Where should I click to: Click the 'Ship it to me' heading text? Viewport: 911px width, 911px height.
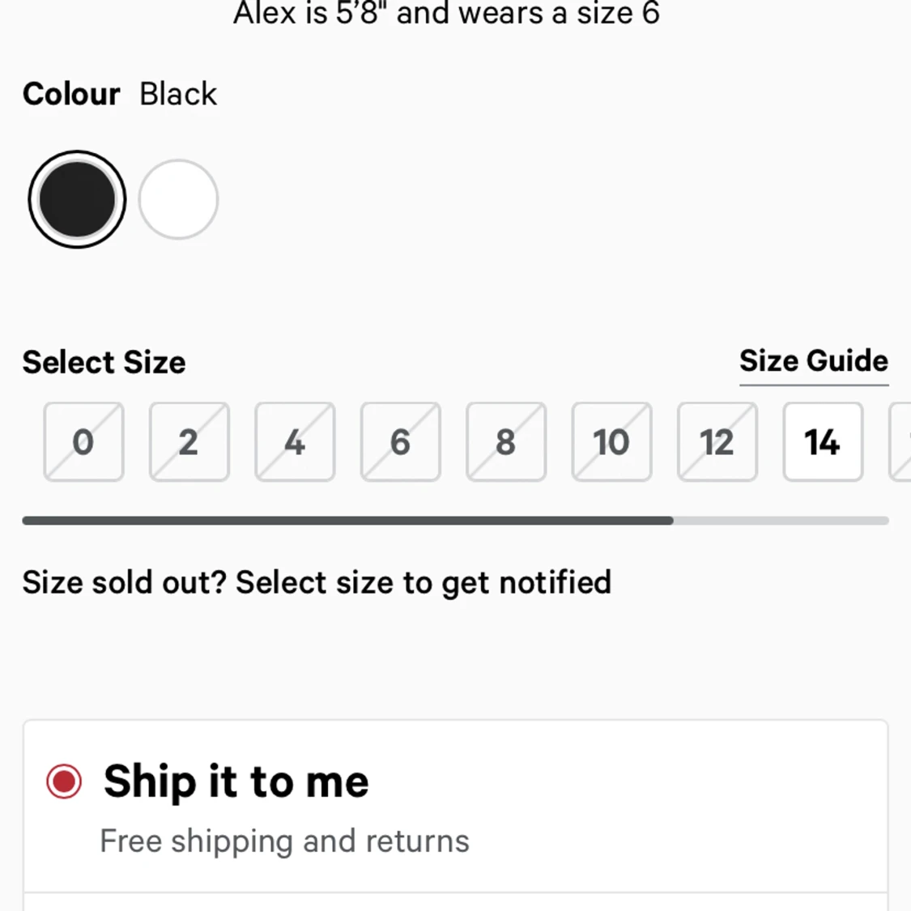point(236,781)
